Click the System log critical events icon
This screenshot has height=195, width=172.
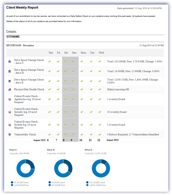click(10, 125)
